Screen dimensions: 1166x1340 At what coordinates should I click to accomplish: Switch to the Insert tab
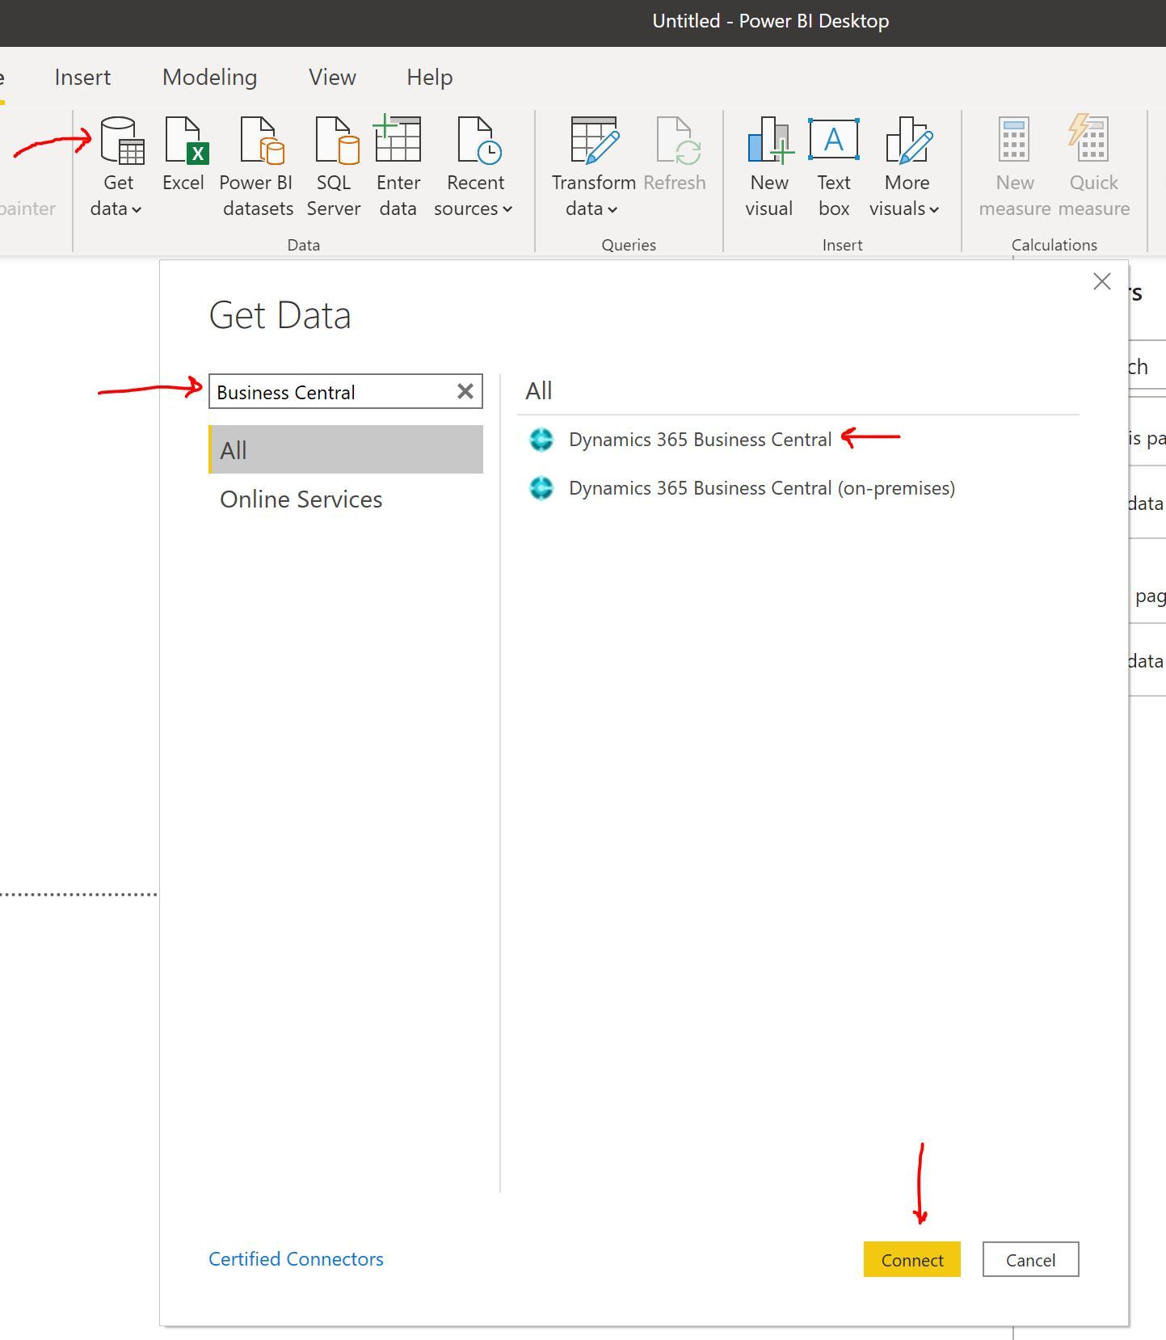(x=82, y=78)
